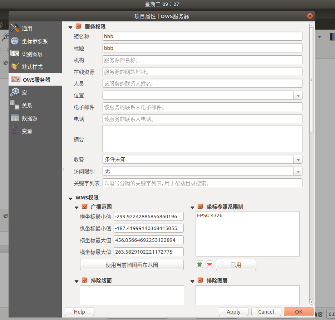Collapse the 排除图层 group

pyautogui.click(x=192, y=281)
